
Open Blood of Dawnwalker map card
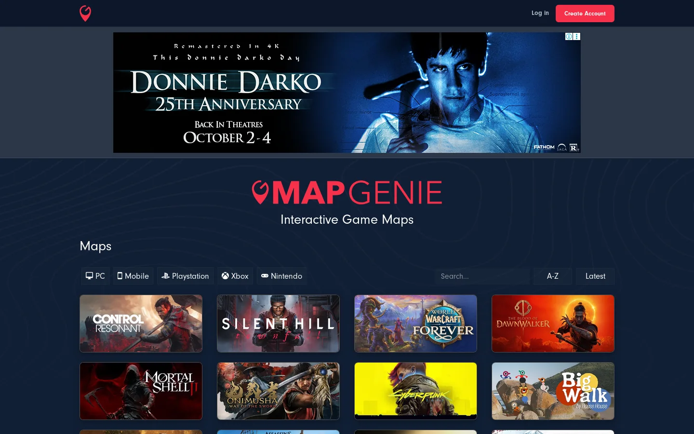click(x=553, y=324)
